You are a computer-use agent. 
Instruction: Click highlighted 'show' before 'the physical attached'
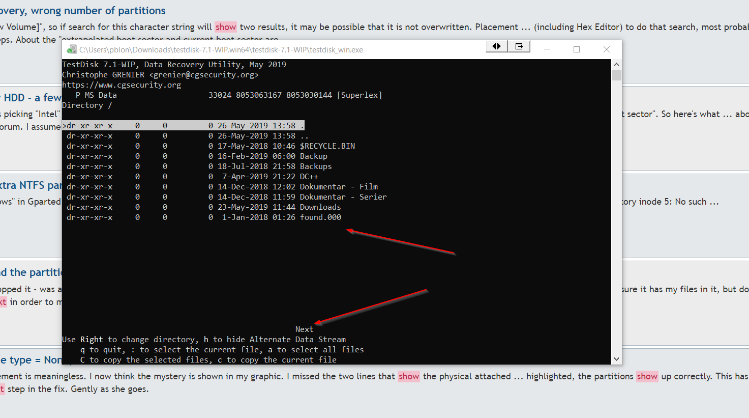[x=409, y=376]
